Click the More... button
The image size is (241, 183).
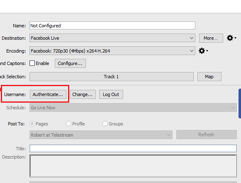211,38
